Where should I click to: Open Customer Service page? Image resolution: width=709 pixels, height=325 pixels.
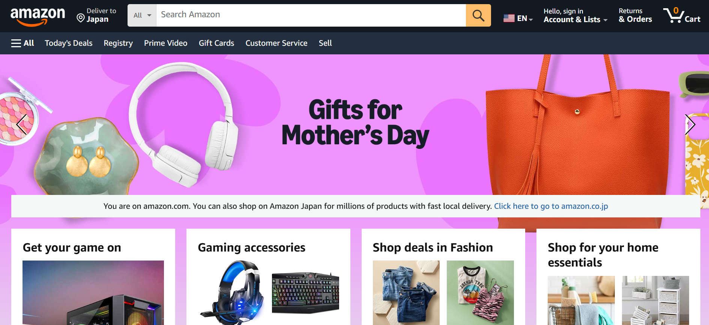276,43
